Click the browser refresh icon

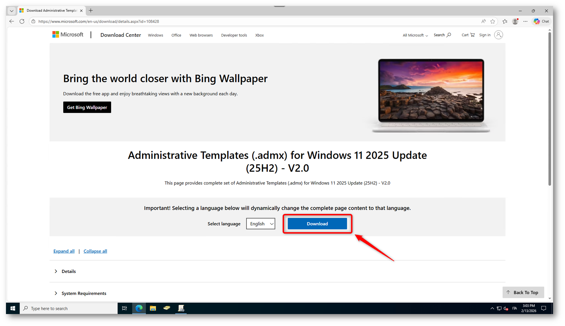(22, 21)
